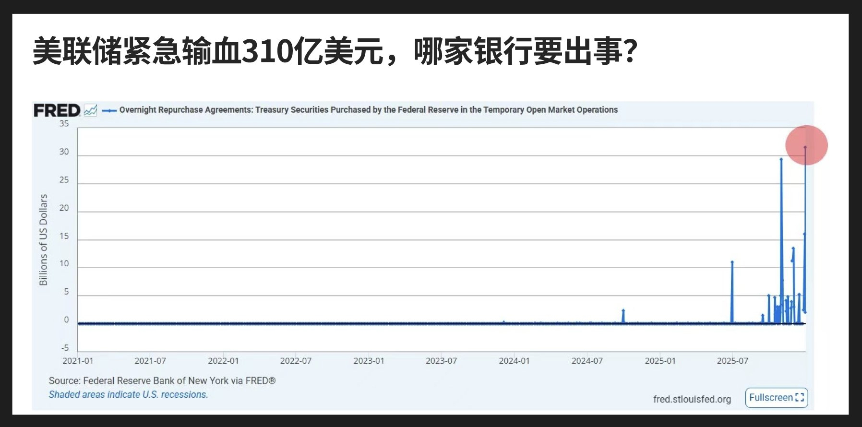This screenshot has width=862, height=427.
Task: Click the red highlighted circle at latest peak
Action: (x=806, y=145)
